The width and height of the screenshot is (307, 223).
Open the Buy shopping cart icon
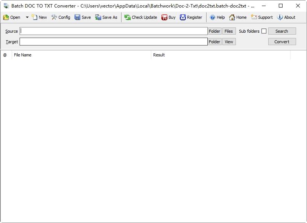pos(164,17)
